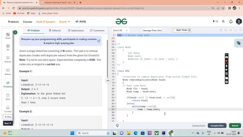Collapse code fold at line 86
This screenshot has width=243, height=137.
click(x=116, y=107)
